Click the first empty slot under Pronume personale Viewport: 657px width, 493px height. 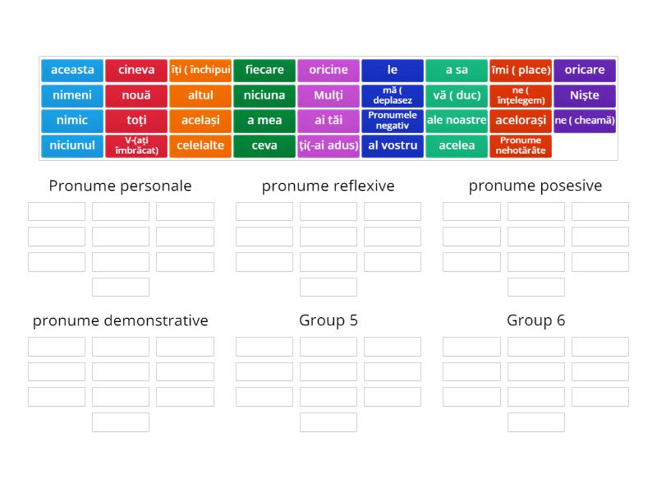coord(56,211)
